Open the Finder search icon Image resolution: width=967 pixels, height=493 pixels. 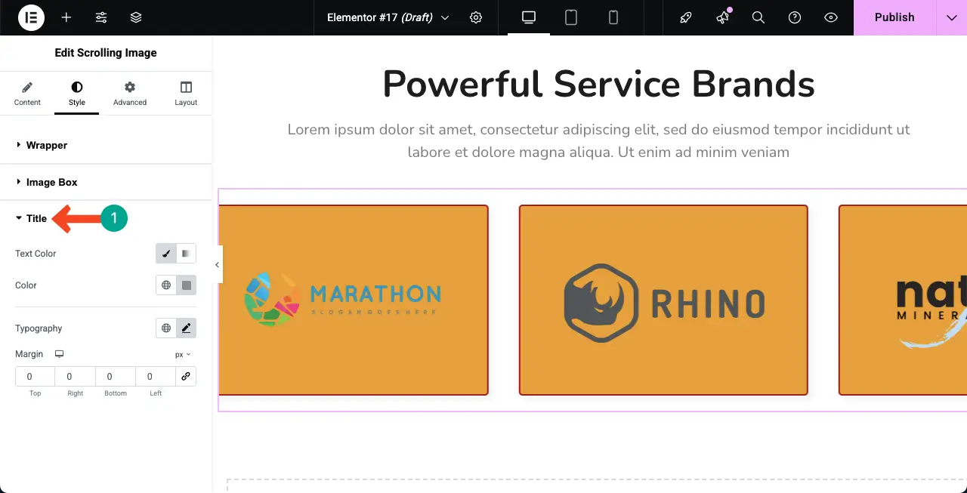(x=758, y=17)
